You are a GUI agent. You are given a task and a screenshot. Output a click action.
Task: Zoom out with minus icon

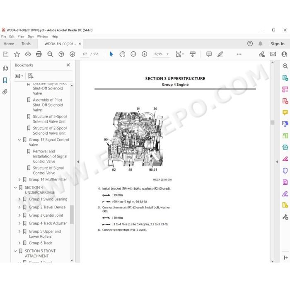pyautogui.click(x=133, y=54)
